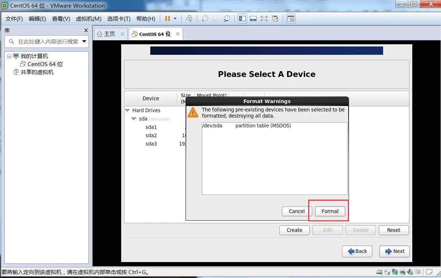Collapse the 我的计算机 tree node
This screenshot has width=441, height=278.
click(x=9, y=56)
